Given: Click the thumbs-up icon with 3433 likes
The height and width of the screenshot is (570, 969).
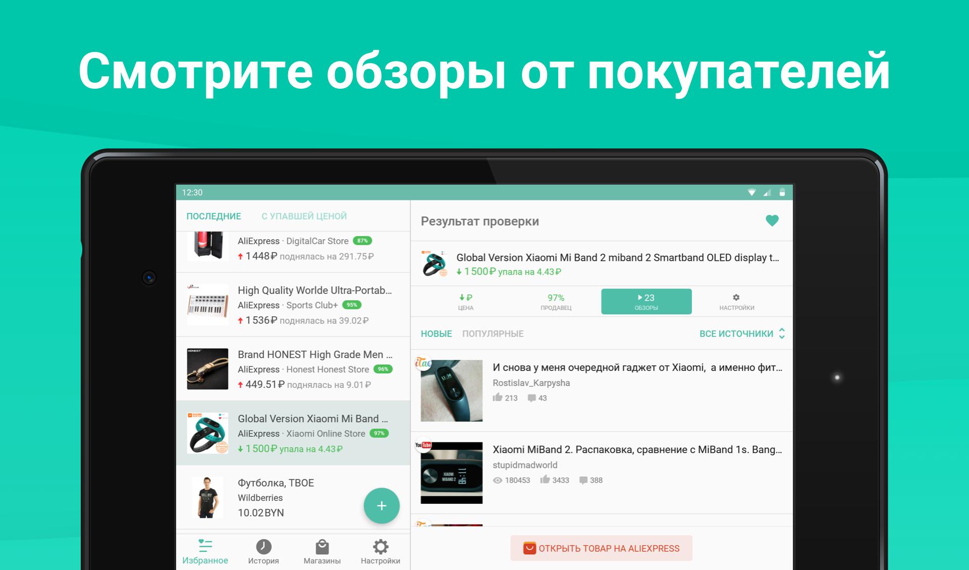Looking at the screenshot, I should [545, 480].
